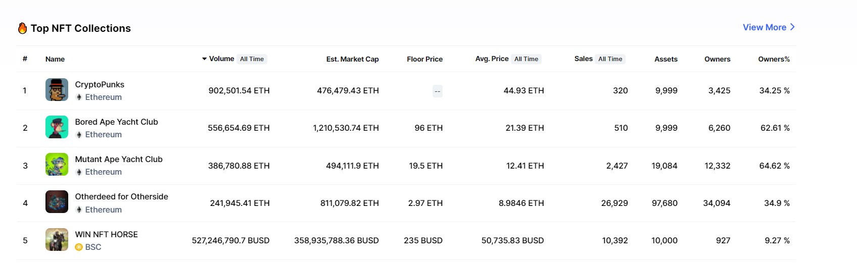Open the Sales All Time period dropdown
The width and height of the screenshot is (857, 264).
click(x=610, y=59)
